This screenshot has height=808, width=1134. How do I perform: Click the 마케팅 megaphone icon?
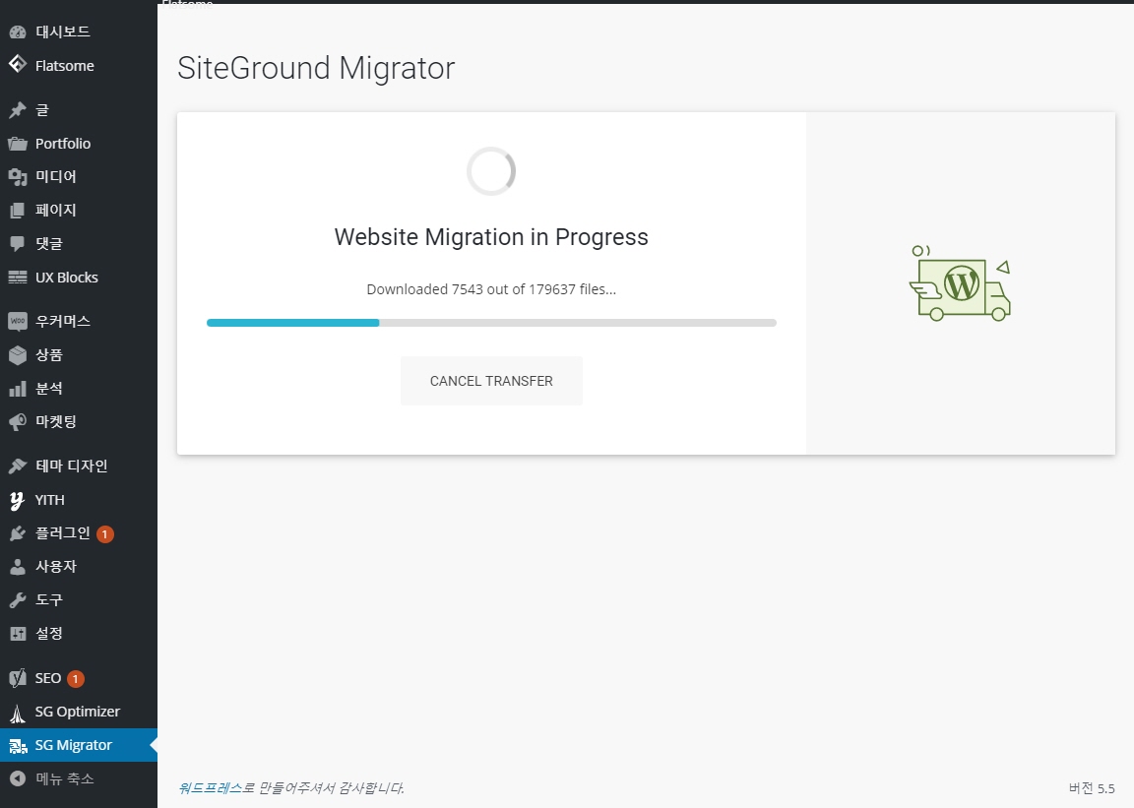18,422
